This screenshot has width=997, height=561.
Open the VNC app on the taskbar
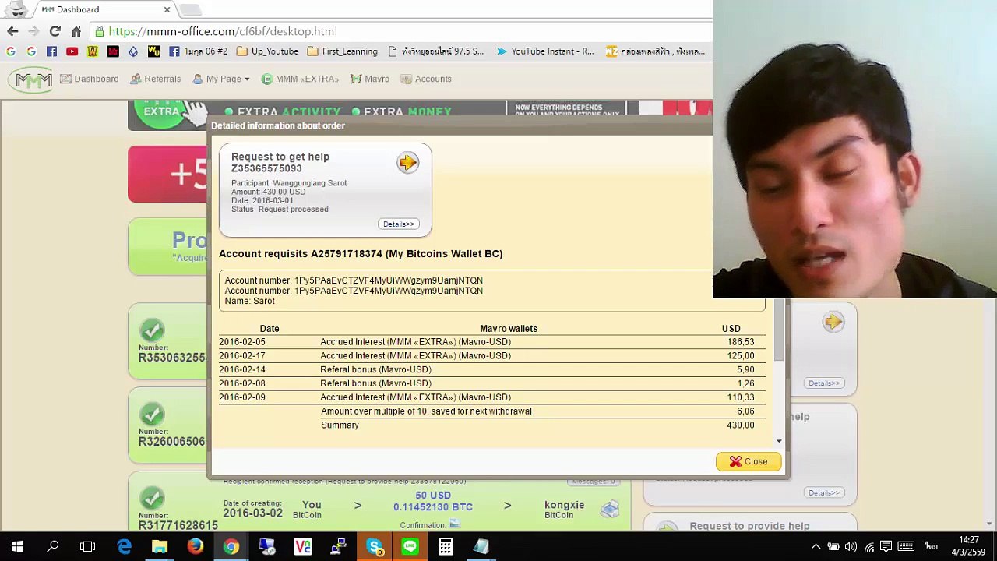click(x=302, y=547)
